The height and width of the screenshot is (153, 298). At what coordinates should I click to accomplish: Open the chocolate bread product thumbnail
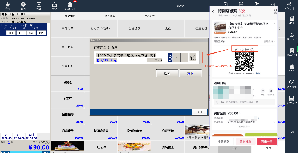click(220, 28)
